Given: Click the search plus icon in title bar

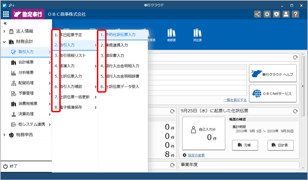Looking at the screenshot, I should click(12, 5).
